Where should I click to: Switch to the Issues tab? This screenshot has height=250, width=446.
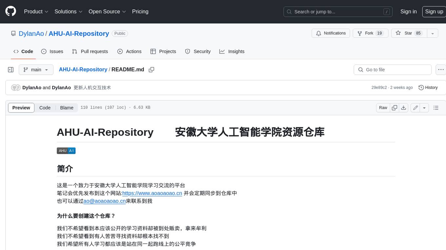click(x=52, y=51)
